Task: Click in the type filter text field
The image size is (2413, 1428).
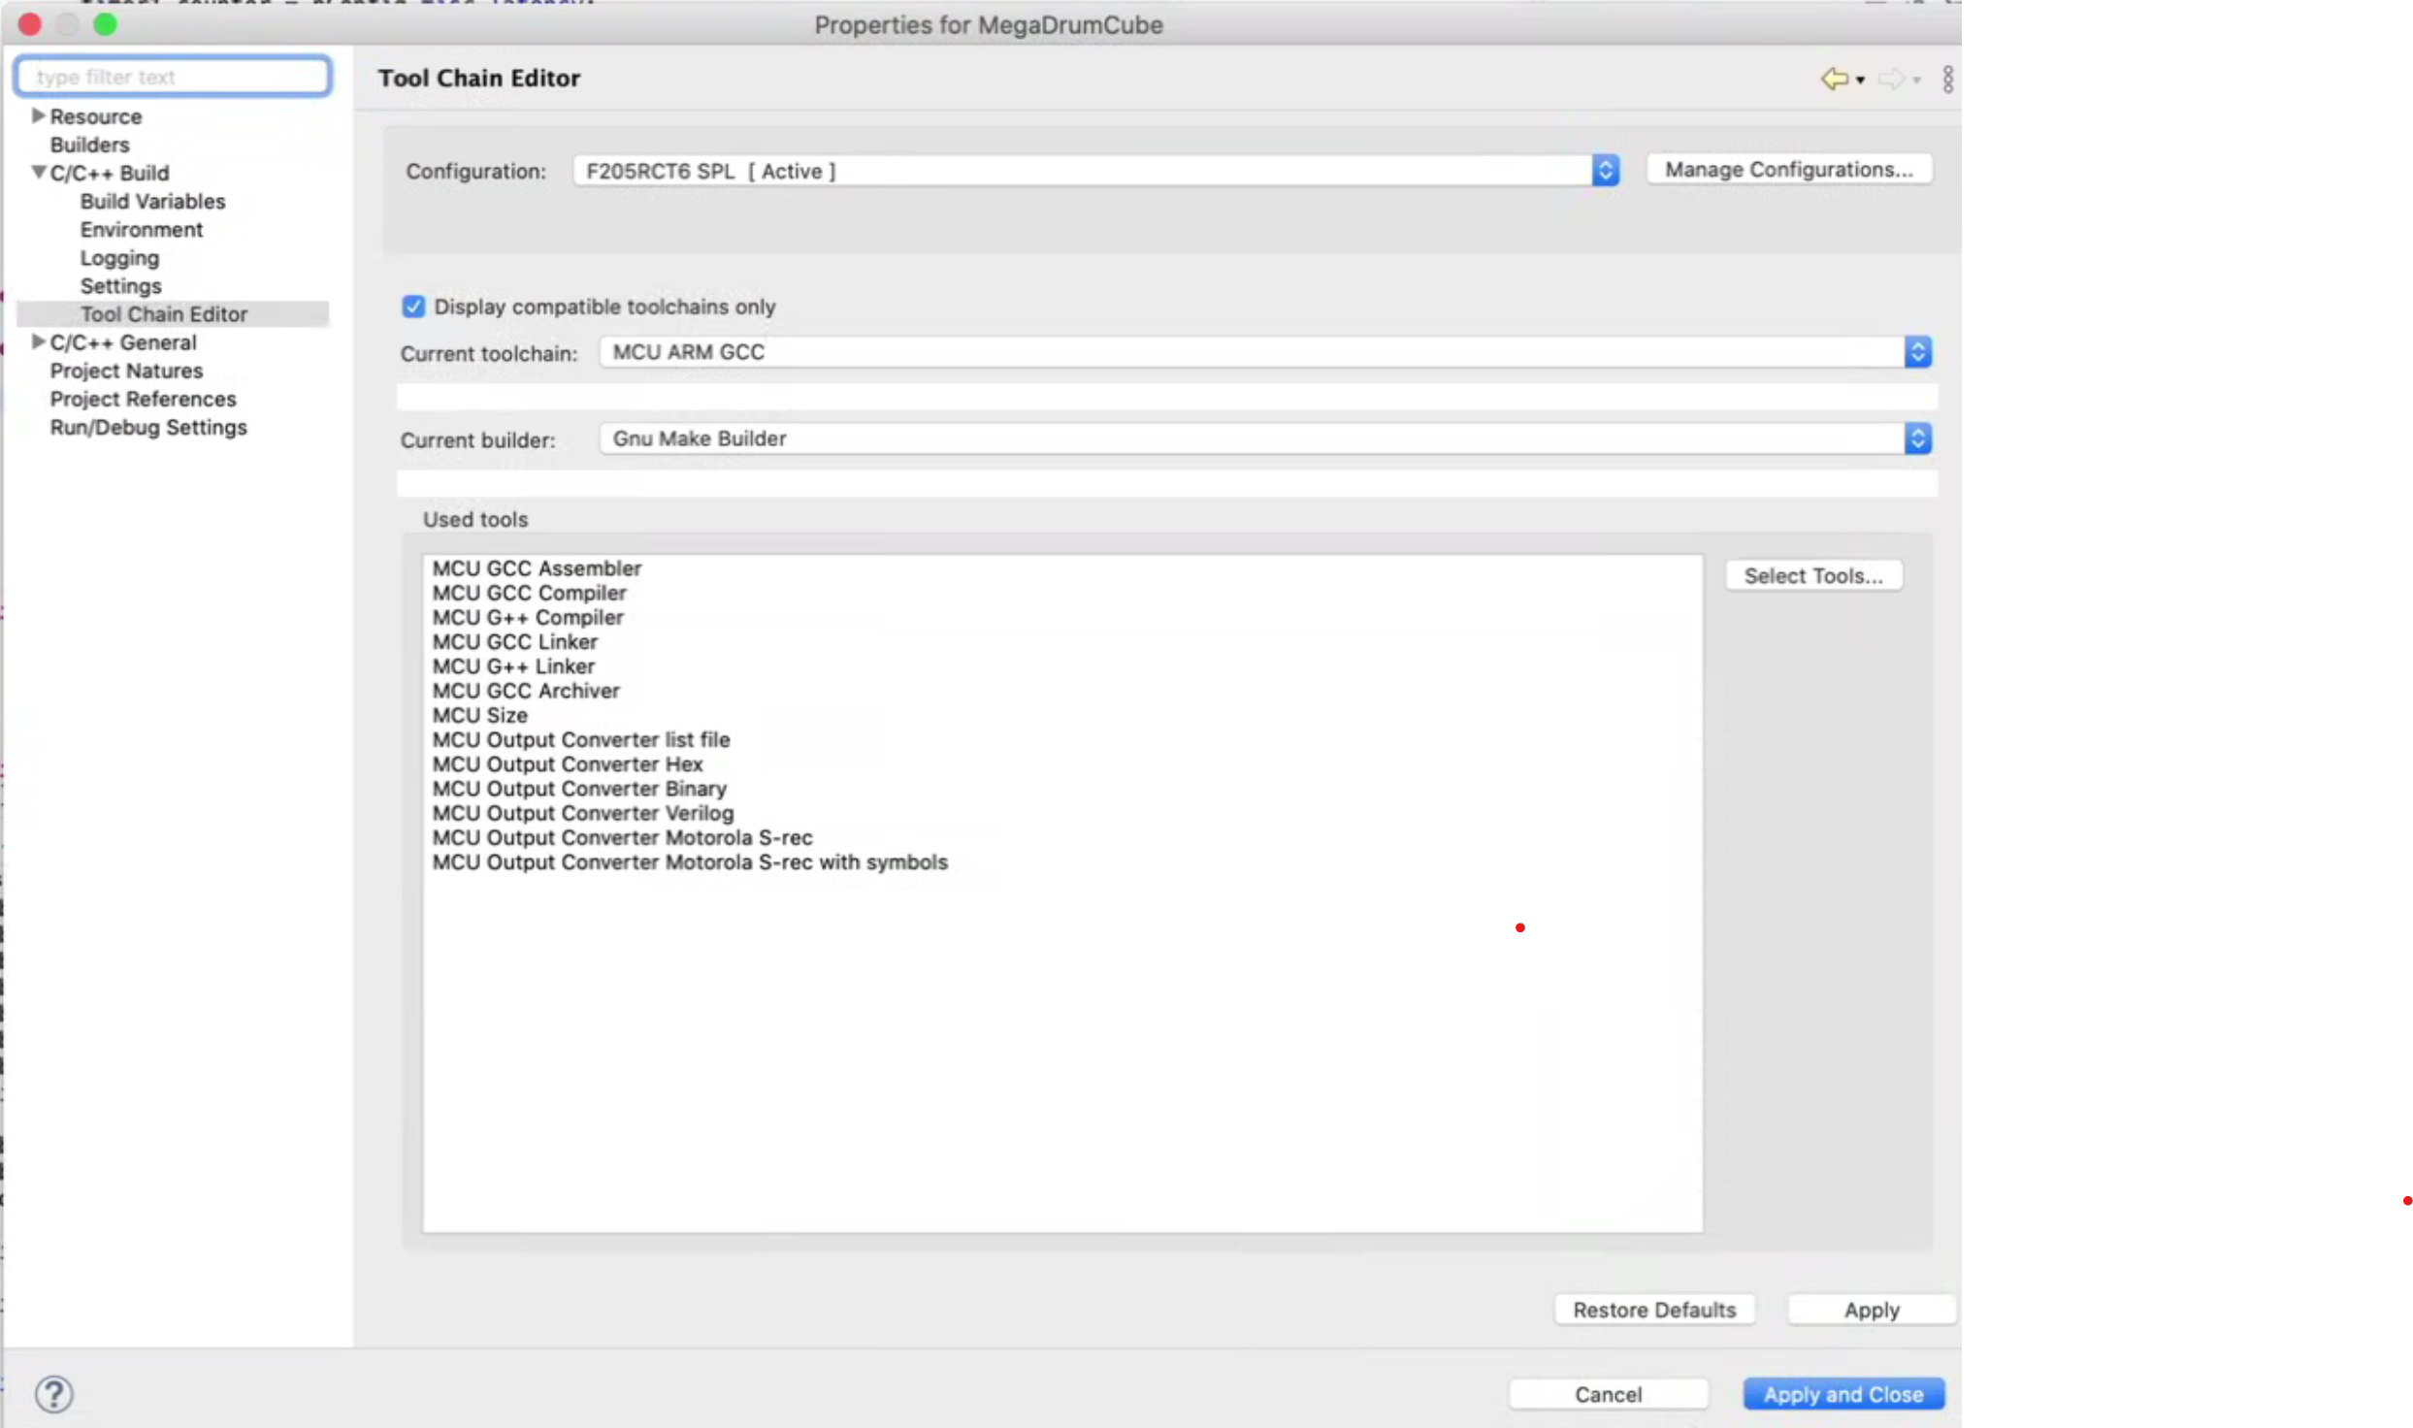Action: coord(175,77)
